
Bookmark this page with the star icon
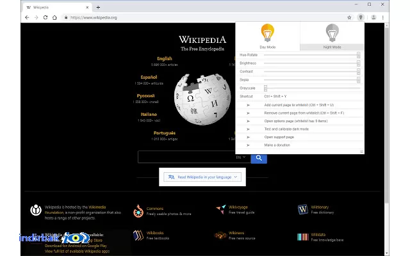click(x=349, y=17)
